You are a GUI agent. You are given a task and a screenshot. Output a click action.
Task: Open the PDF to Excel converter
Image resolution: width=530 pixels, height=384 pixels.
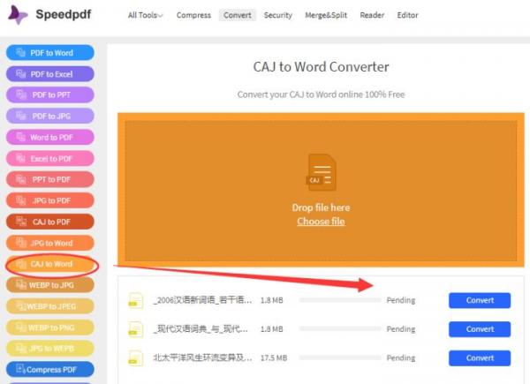pyautogui.click(x=50, y=74)
